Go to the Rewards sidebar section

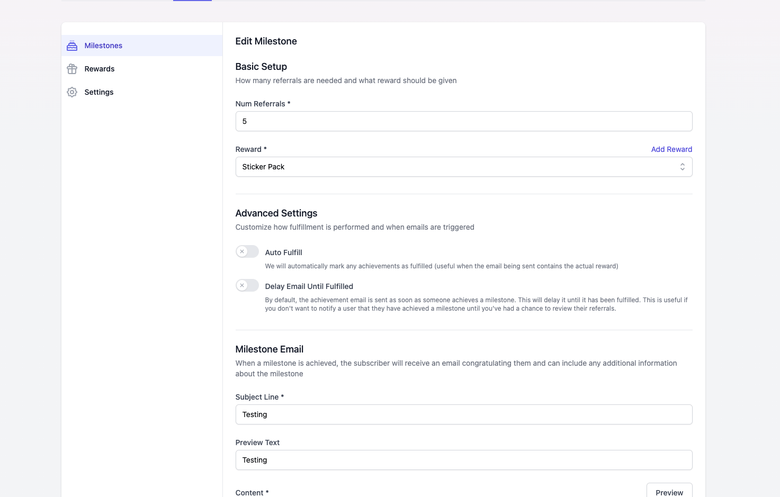click(142, 69)
